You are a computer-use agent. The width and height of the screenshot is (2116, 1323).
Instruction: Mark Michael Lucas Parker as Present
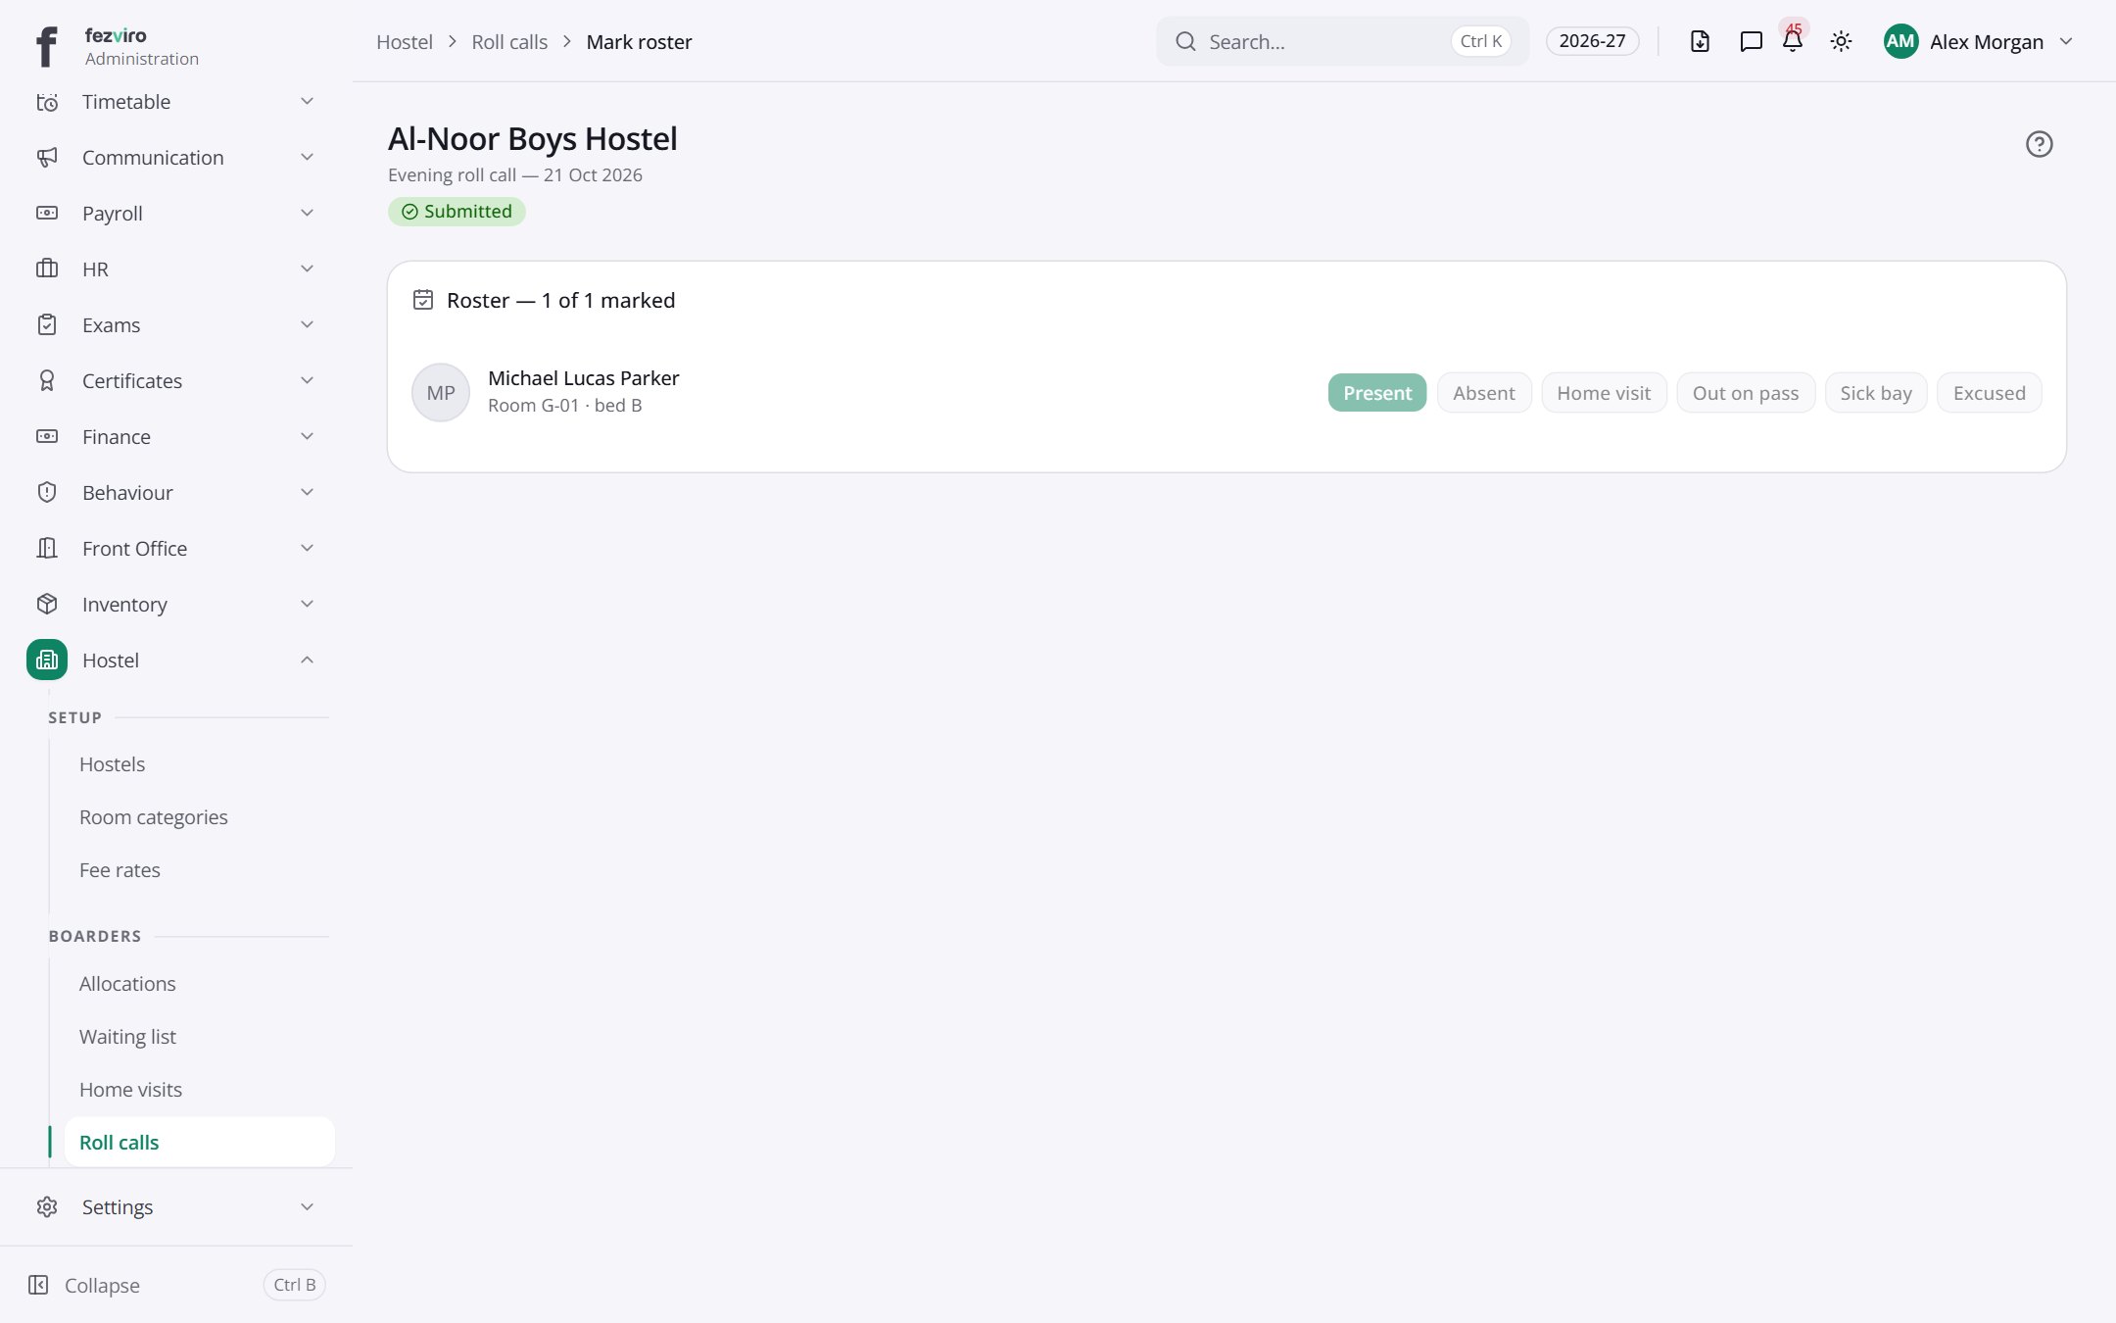(x=1377, y=392)
